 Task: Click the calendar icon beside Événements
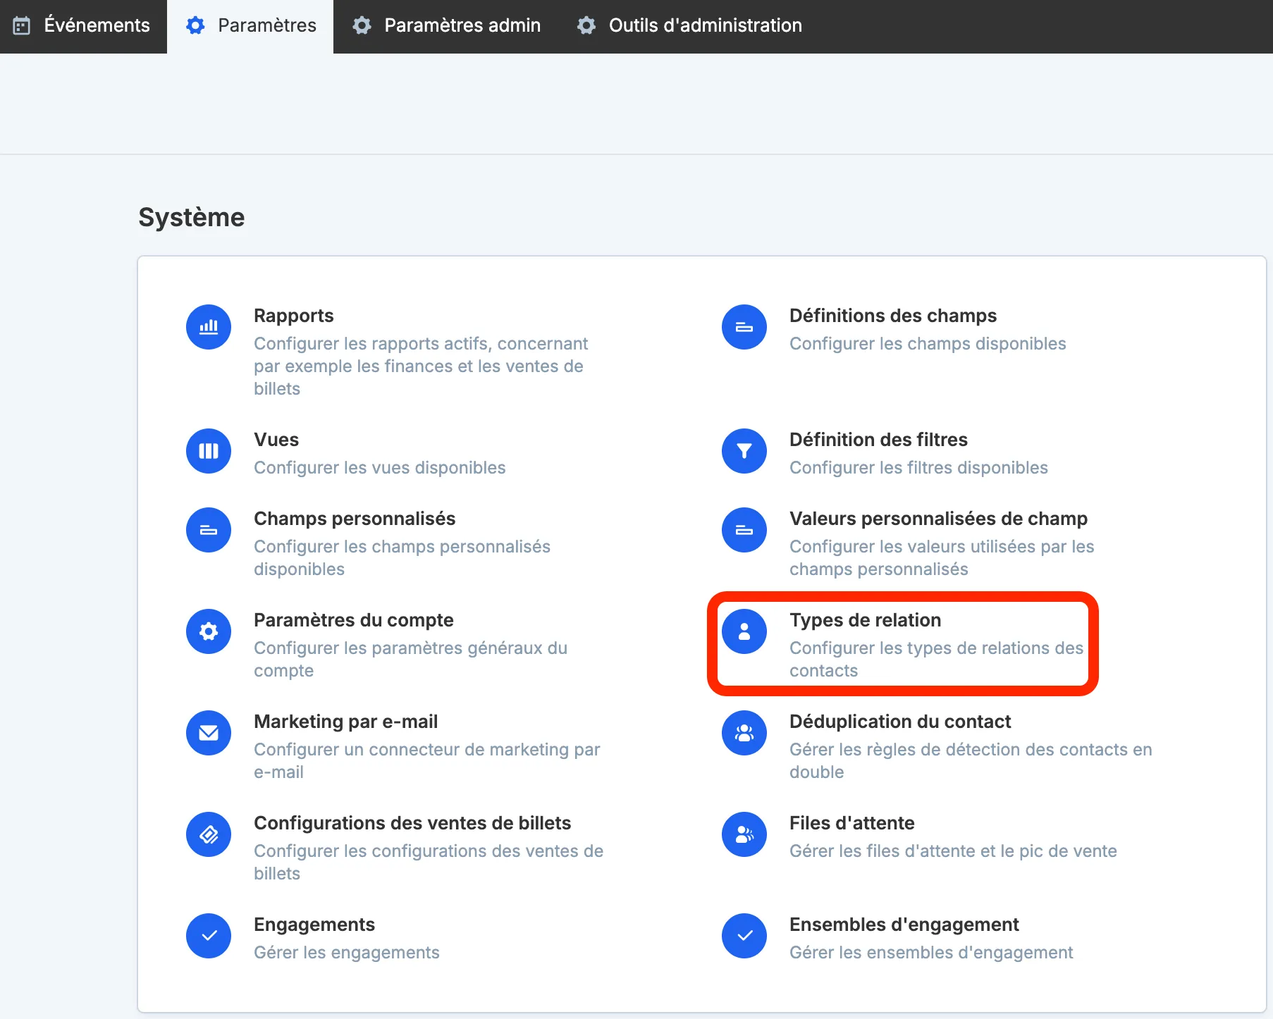point(22,26)
